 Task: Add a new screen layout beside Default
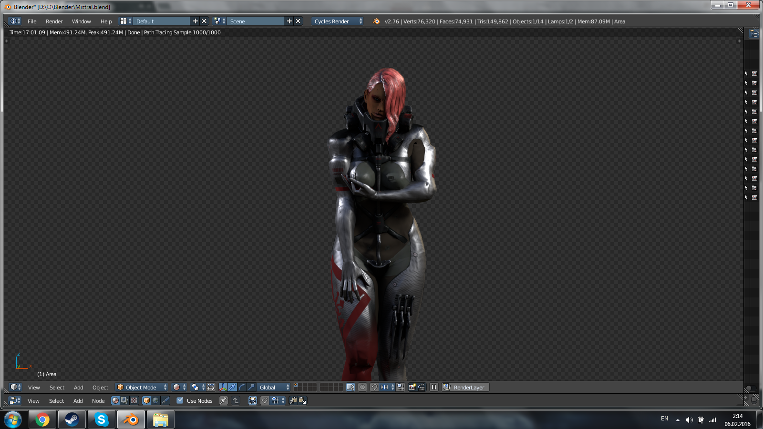coord(195,21)
